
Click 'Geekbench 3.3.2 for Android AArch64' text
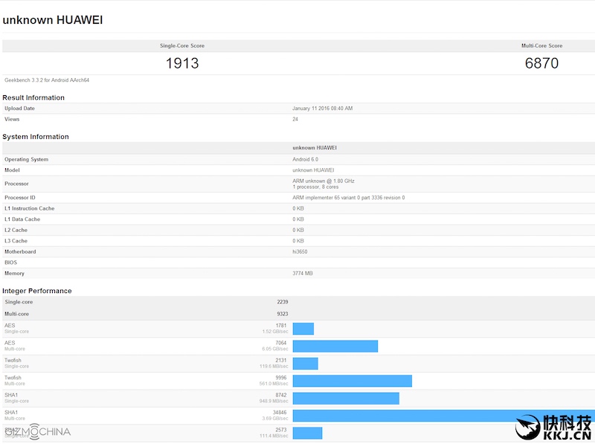pos(47,80)
